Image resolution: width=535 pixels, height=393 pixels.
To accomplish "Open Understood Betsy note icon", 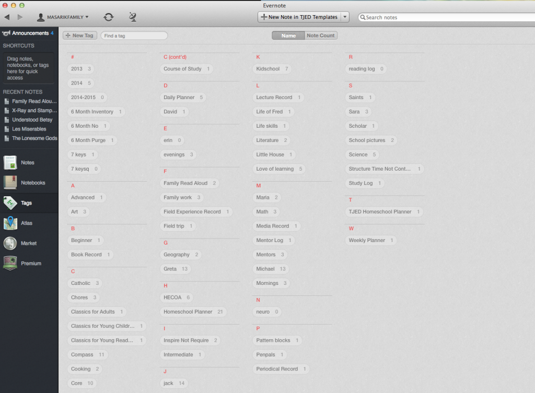I will click(x=6, y=120).
